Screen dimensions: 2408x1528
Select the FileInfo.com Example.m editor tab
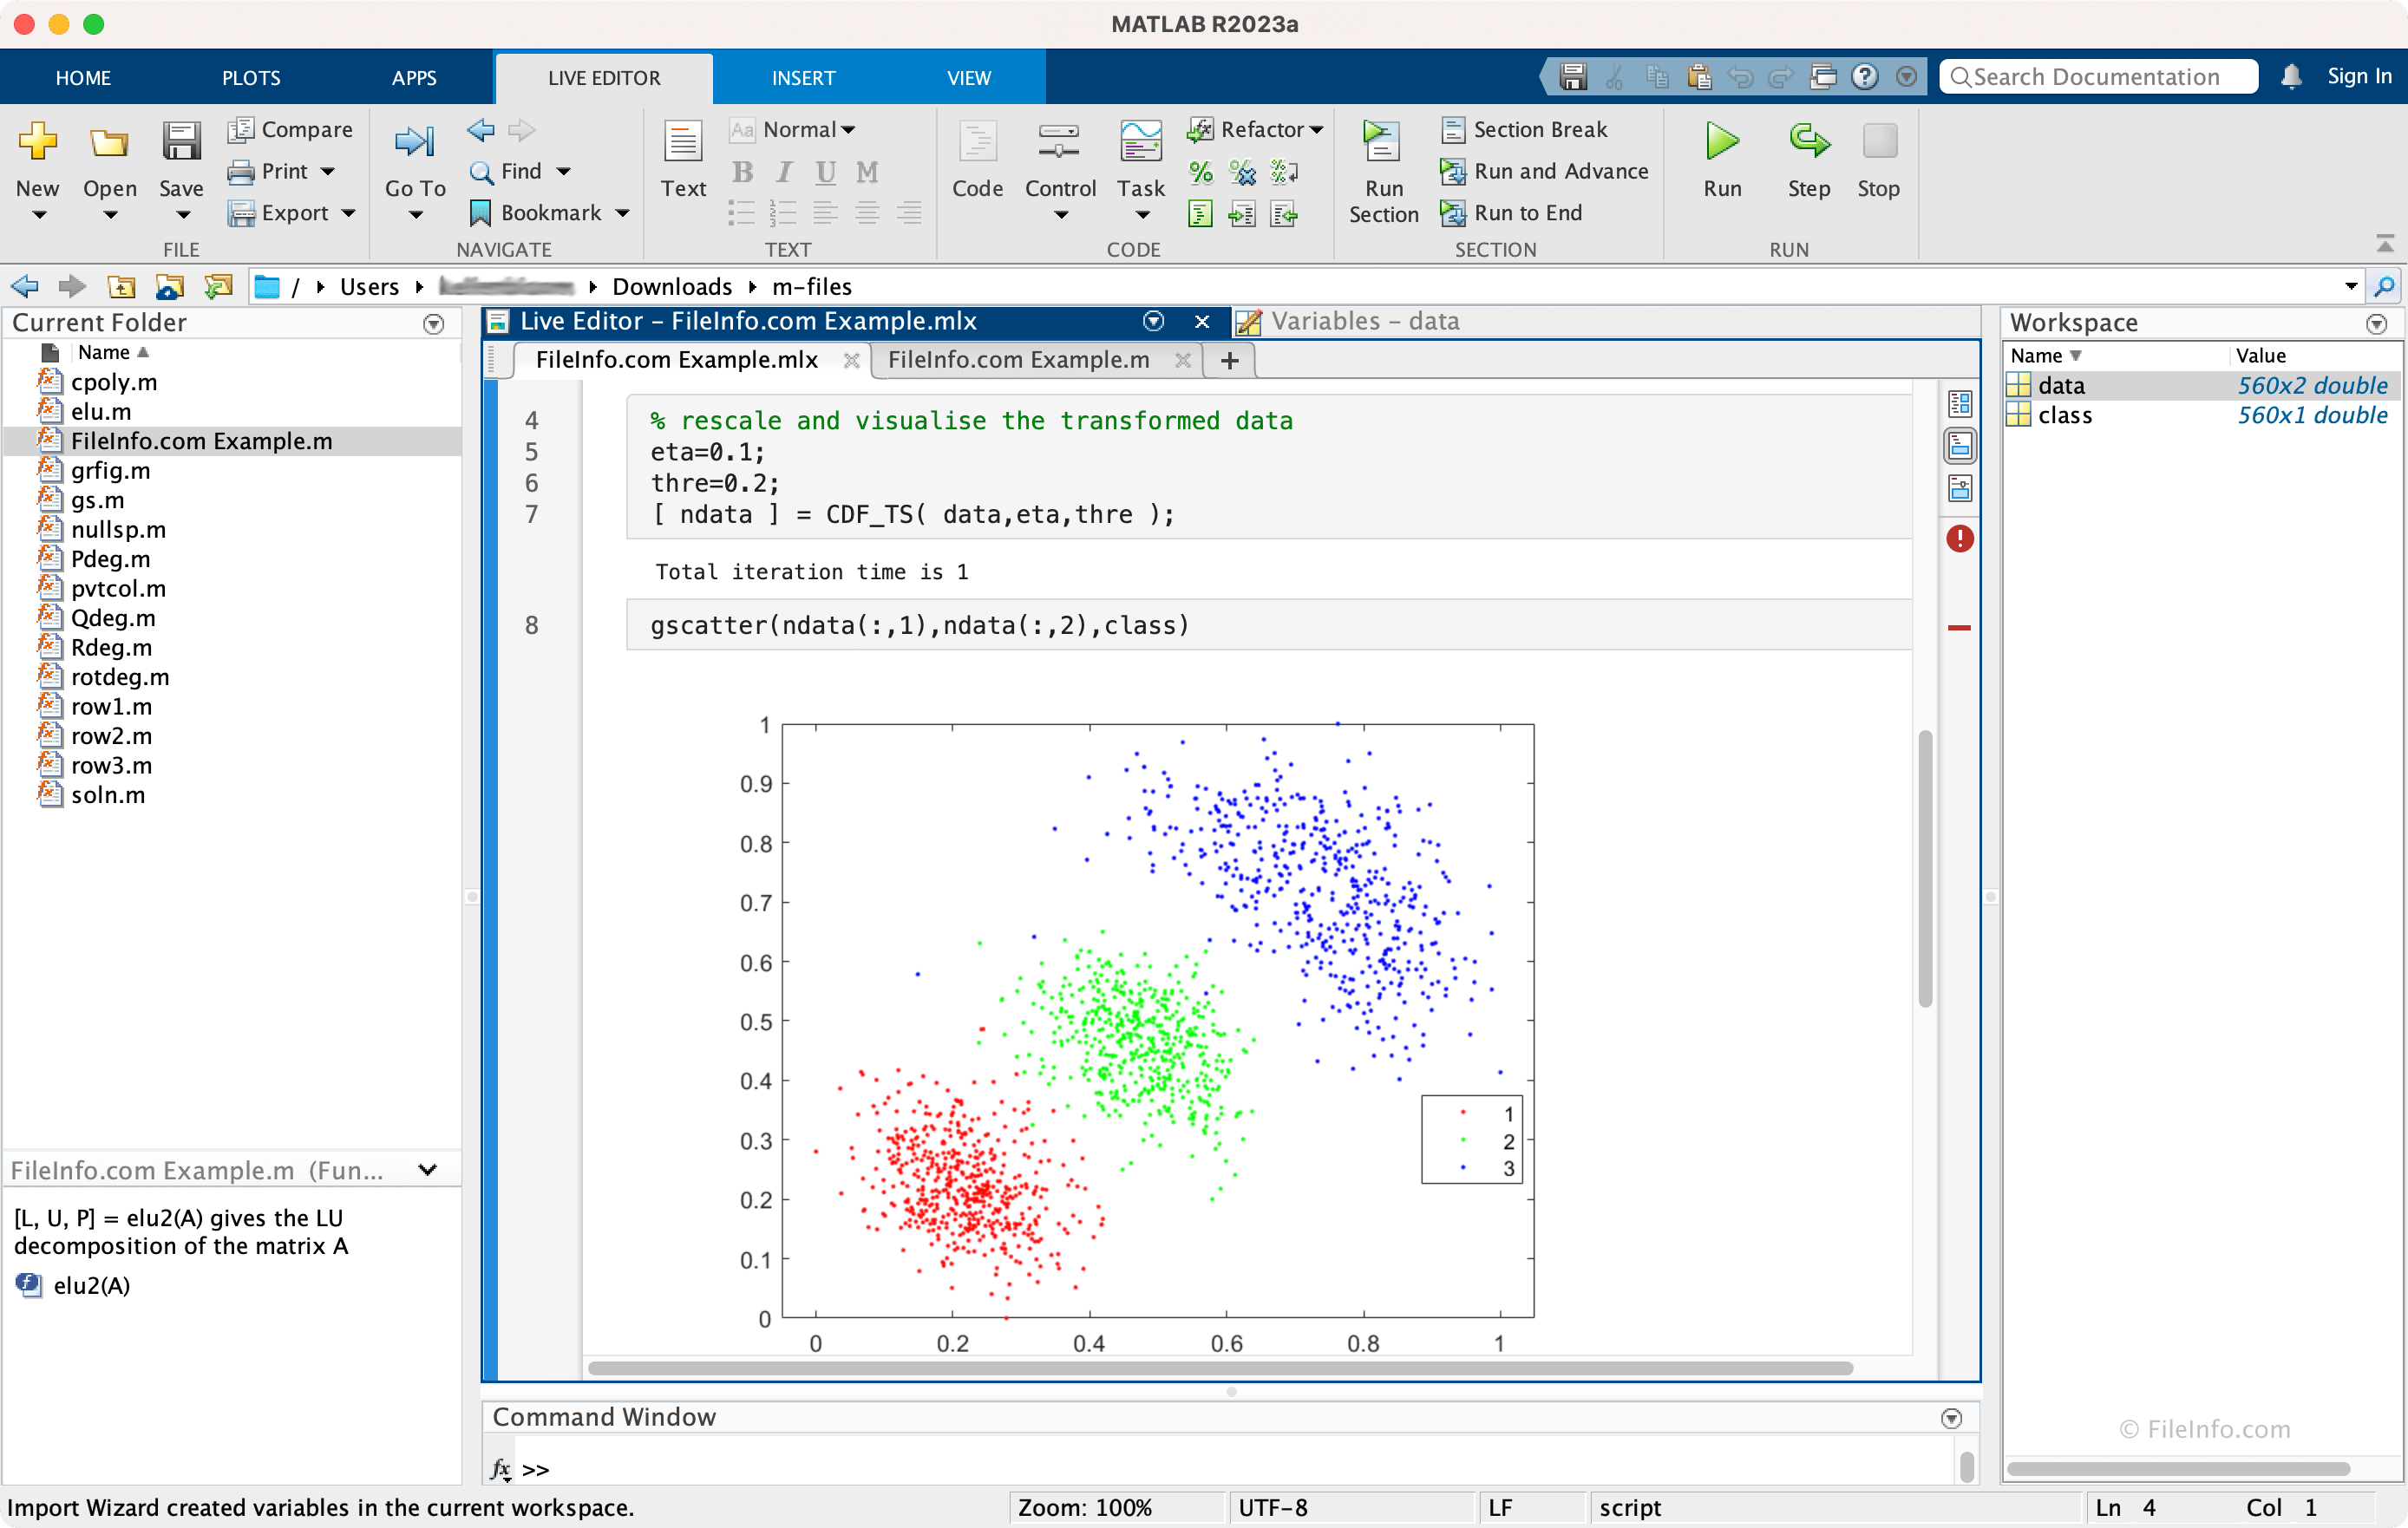tap(1018, 360)
